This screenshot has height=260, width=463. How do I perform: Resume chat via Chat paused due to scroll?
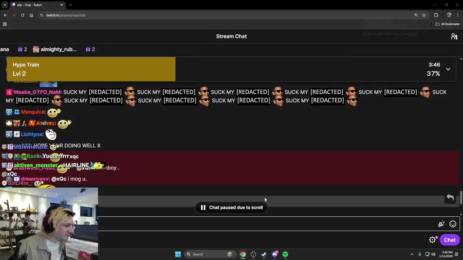click(231, 208)
